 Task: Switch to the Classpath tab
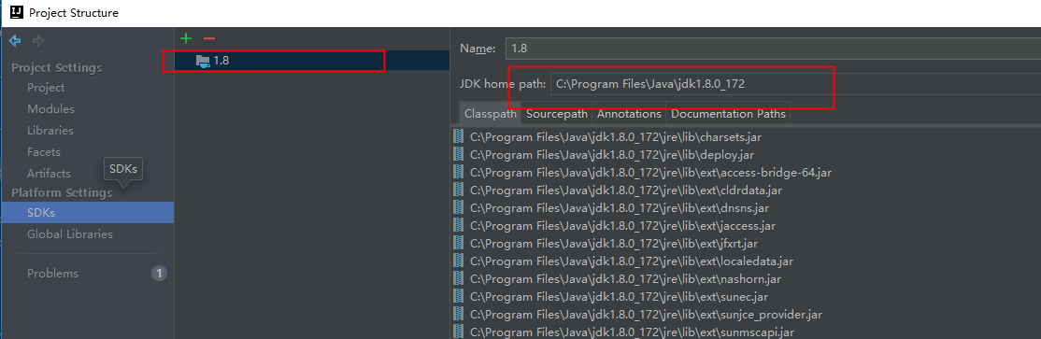coord(490,113)
